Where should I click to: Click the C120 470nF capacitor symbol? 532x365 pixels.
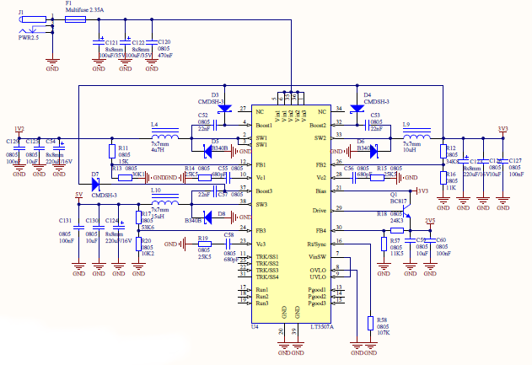152,42
